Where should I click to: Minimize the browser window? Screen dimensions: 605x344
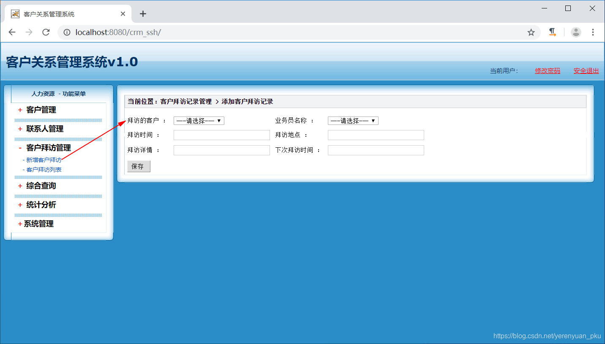click(544, 8)
